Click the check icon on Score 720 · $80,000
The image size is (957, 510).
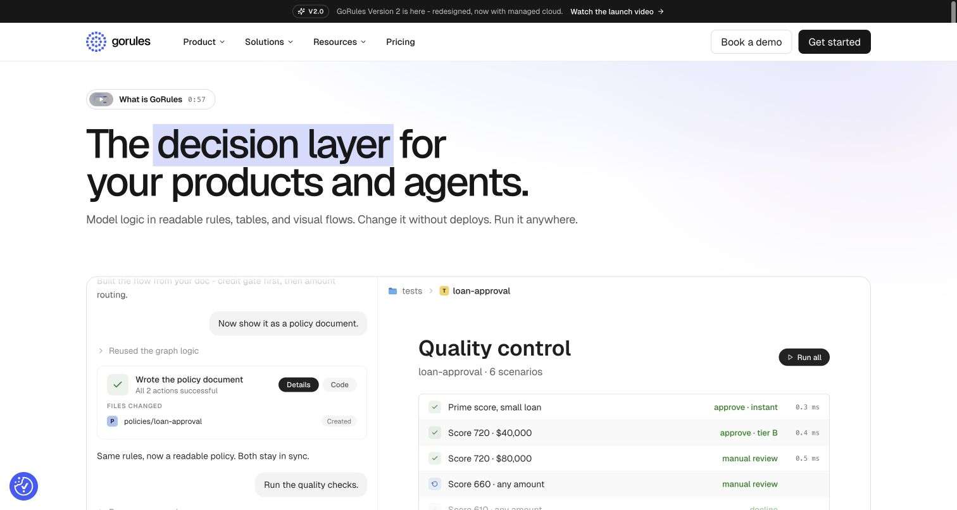435,459
